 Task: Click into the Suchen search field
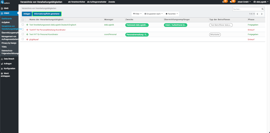click(x=246, y=9)
